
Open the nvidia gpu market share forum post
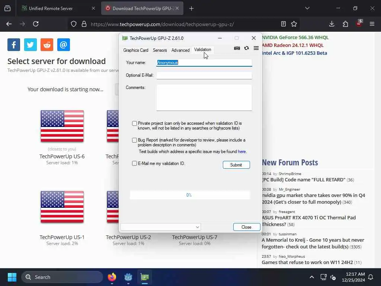pyautogui.click(x=313, y=198)
